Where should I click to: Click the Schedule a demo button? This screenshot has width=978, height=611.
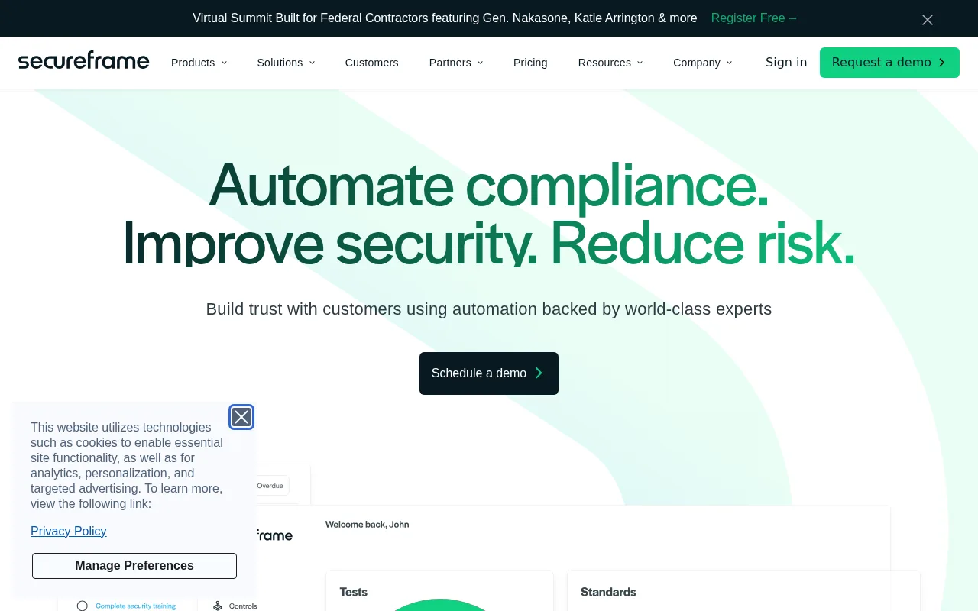[x=489, y=373]
